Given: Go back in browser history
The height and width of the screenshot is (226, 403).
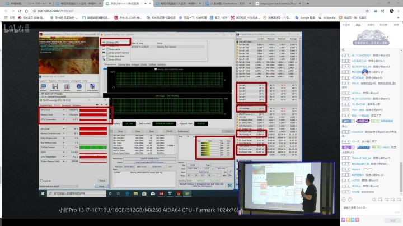Looking at the screenshot, I should point(6,11).
